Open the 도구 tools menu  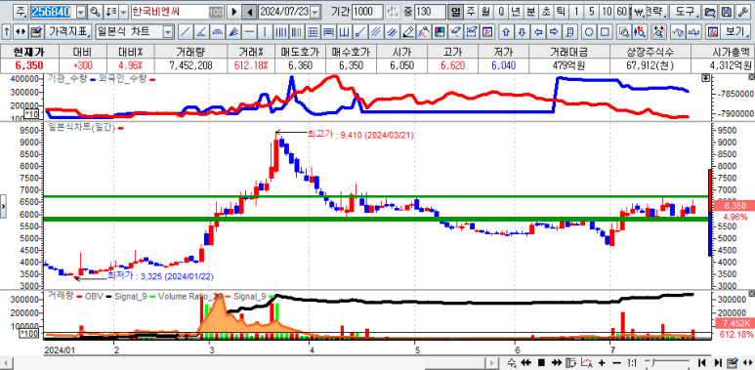point(686,12)
